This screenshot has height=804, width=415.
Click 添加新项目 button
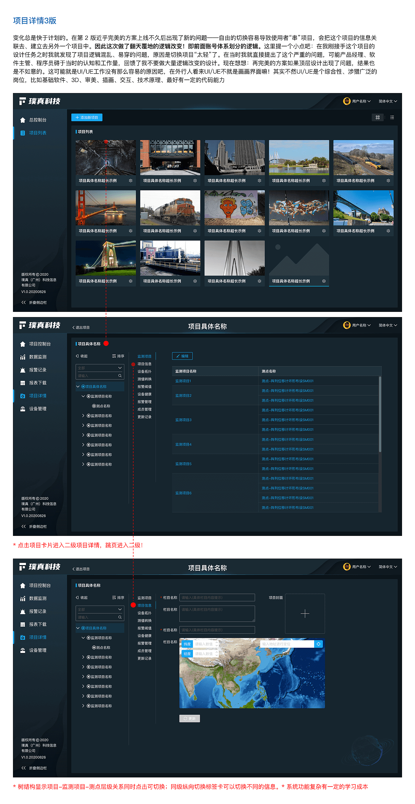87,117
